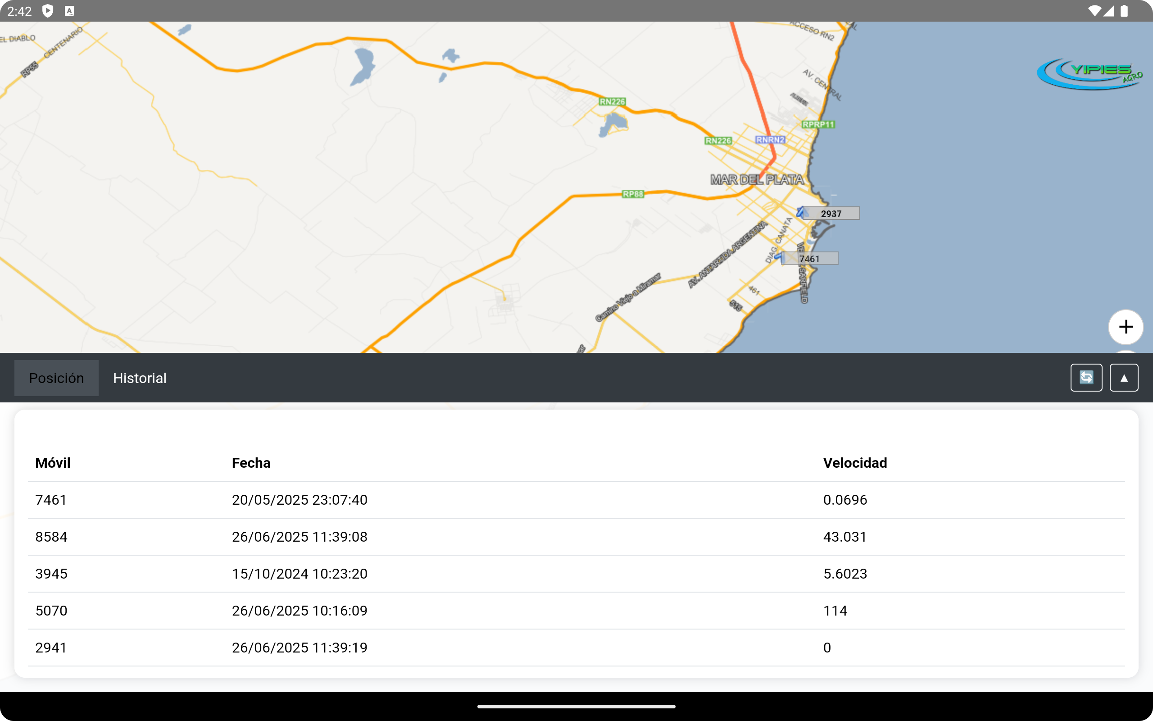Sort the table by the Velocidad column
This screenshot has height=721, width=1153.
click(855, 462)
